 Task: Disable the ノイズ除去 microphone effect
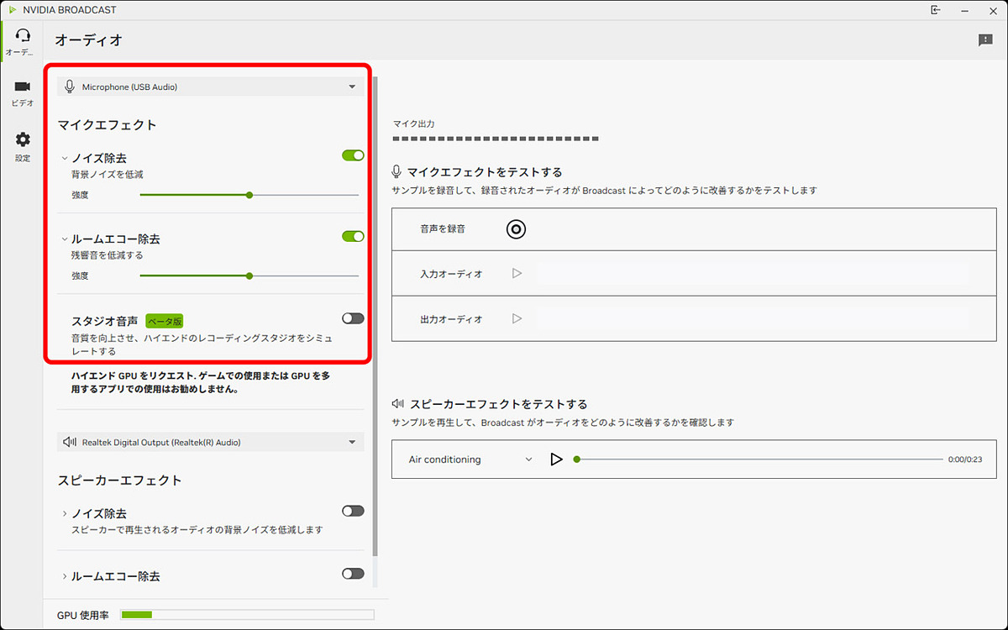(352, 155)
